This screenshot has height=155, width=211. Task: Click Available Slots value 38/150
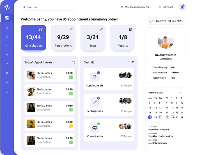(x=175, y=72)
